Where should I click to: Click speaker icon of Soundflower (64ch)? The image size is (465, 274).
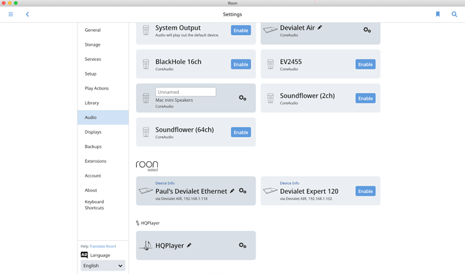tap(146, 132)
